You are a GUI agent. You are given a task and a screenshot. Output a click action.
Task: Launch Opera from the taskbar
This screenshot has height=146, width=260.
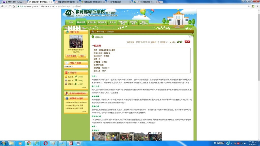pos(46,143)
